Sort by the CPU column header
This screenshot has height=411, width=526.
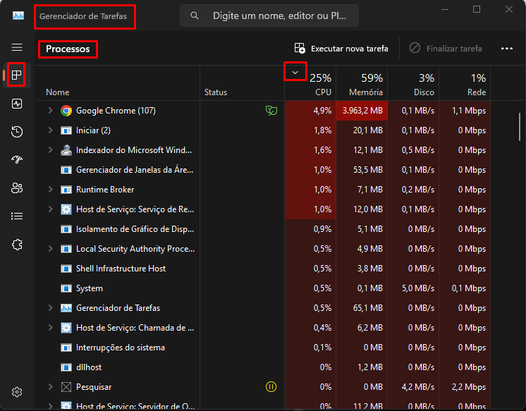click(310, 84)
